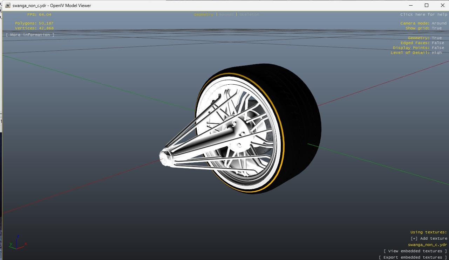
Task: Add a texture with the [+] Add texture control
Action: (428, 238)
